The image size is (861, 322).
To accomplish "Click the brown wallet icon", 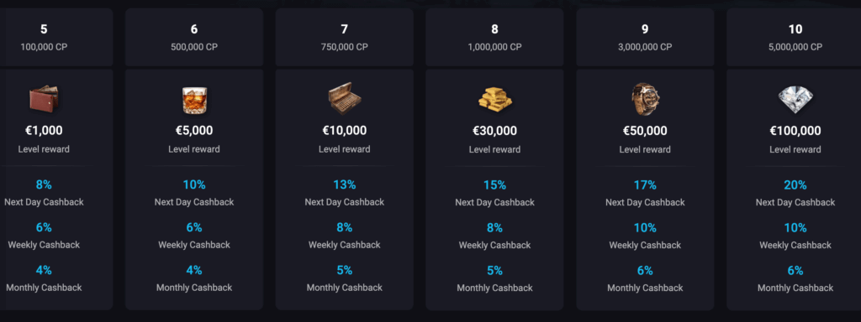I will click(x=44, y=100).
